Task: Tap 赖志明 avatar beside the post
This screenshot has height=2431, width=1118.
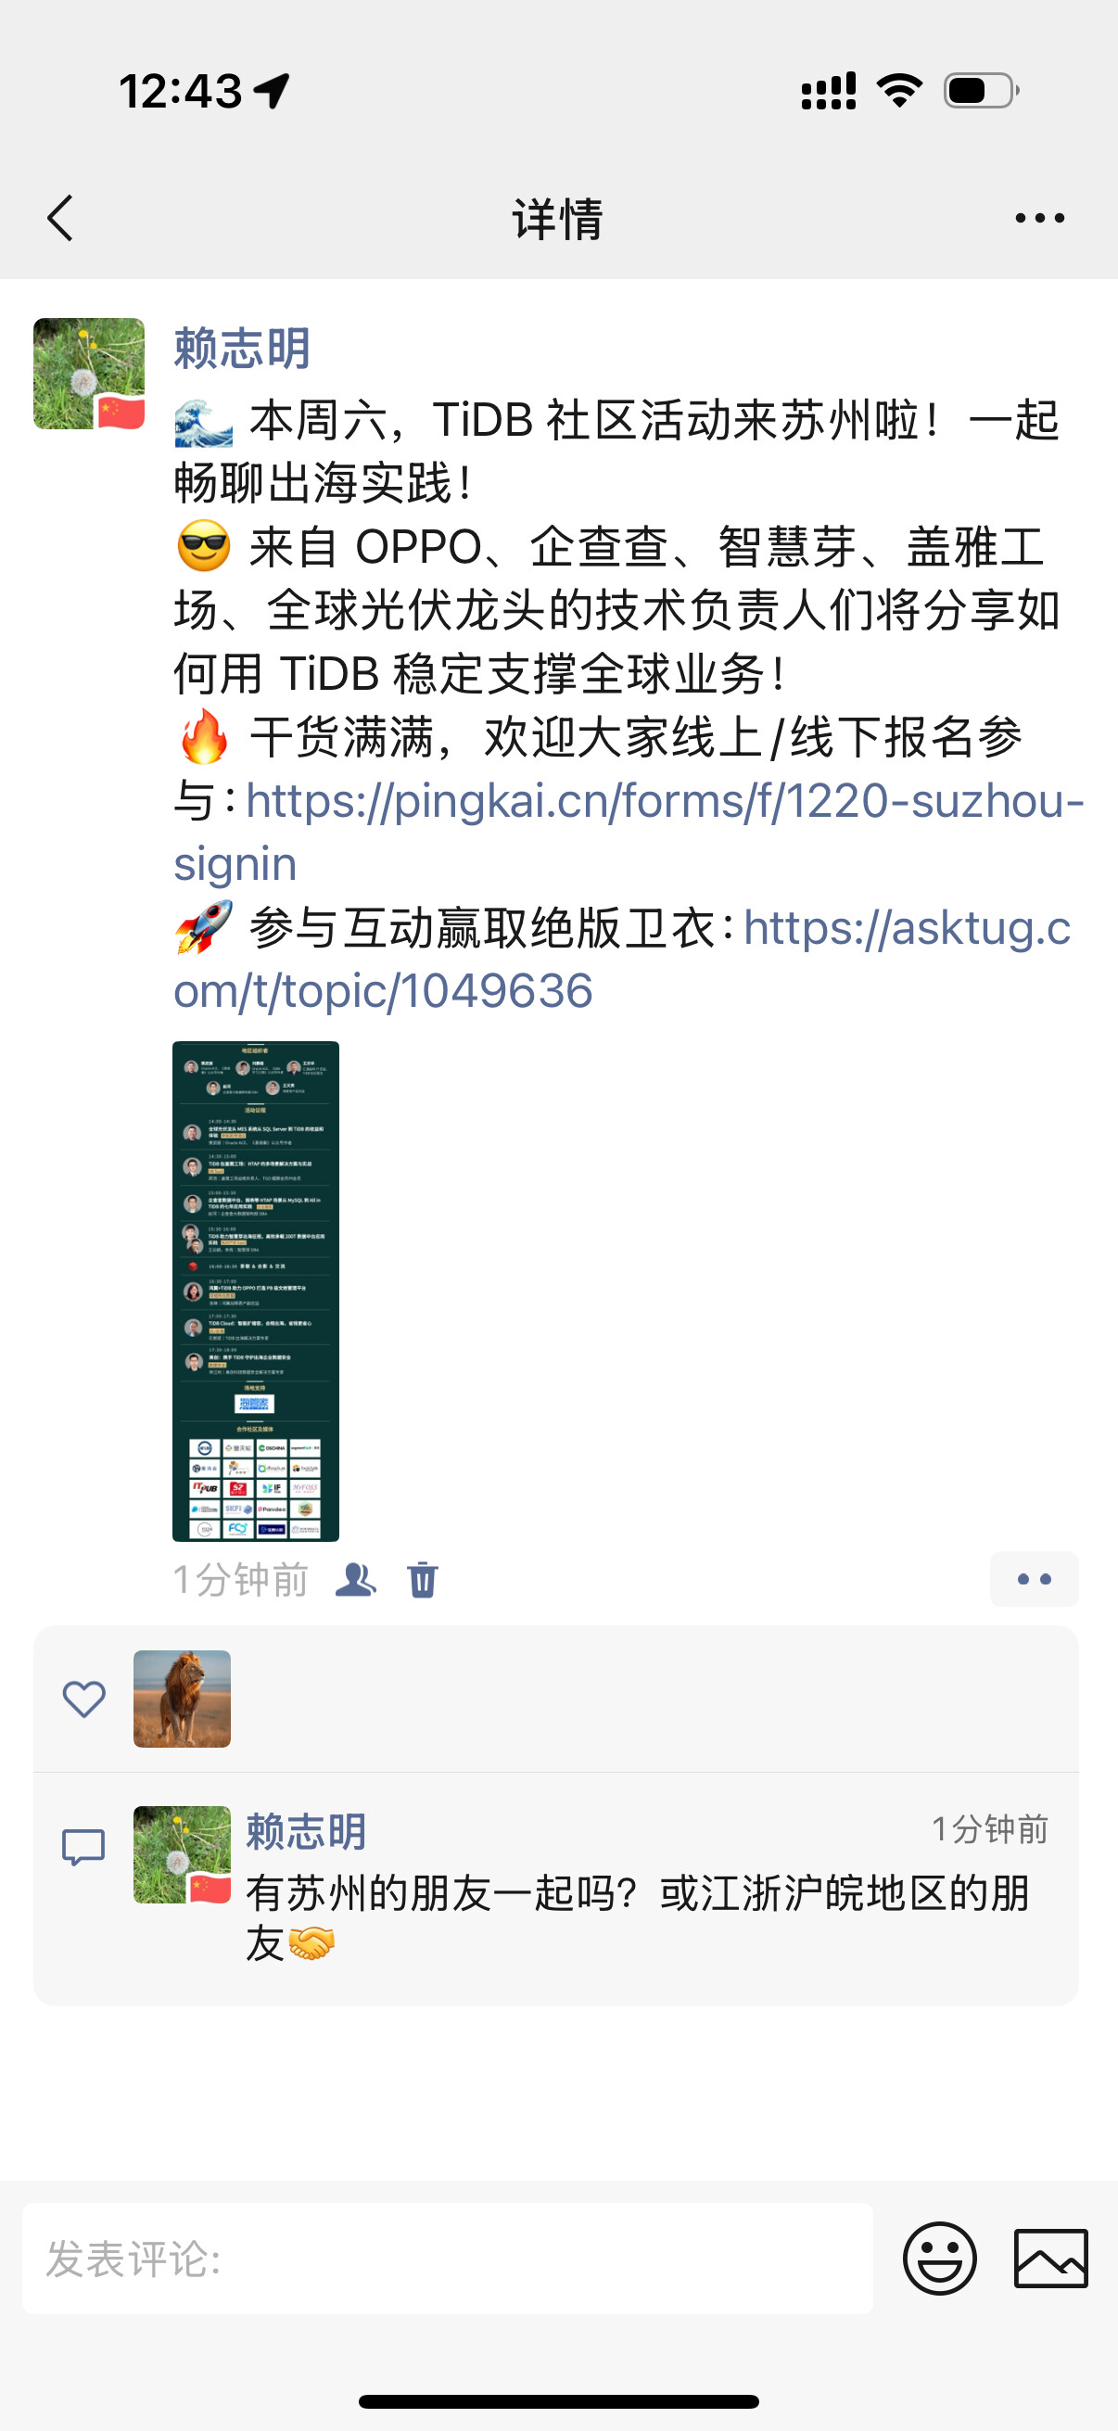Action: tap(89, 374)
